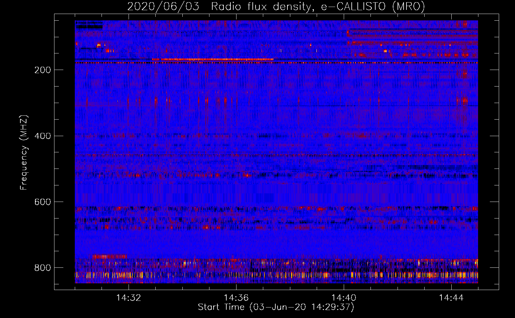This screenshot has width=515, height=318.
Task: Click the 'Start Time (03-Jun-20 14:29:37)' label
Action: click(x=276, y=307)
